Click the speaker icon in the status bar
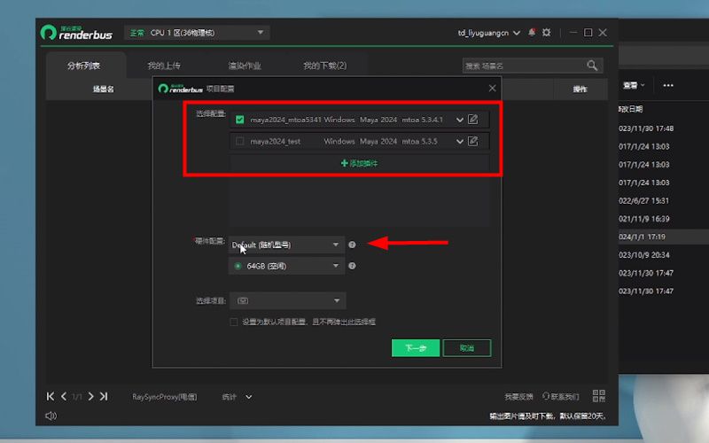The width and height of the screenshot is (709, 443). [51, 416]
